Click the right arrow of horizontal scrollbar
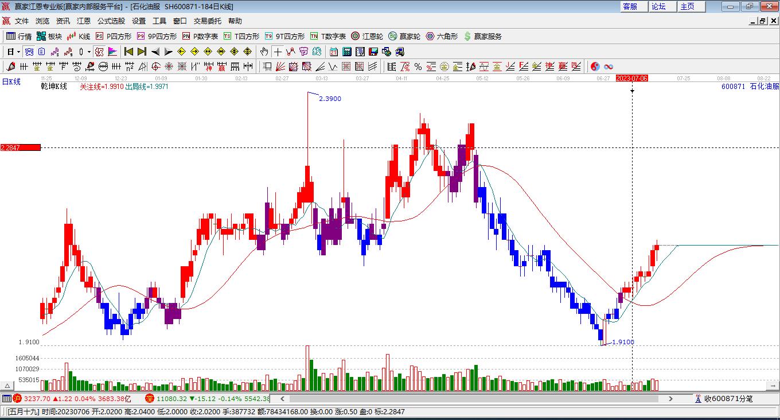Screen dimensions: 780x420 click(671, 399)
